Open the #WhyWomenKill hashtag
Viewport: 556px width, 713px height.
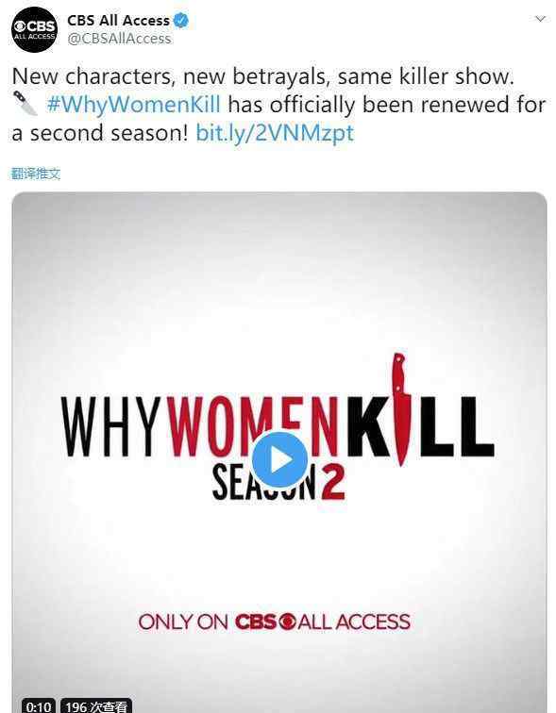134,105
